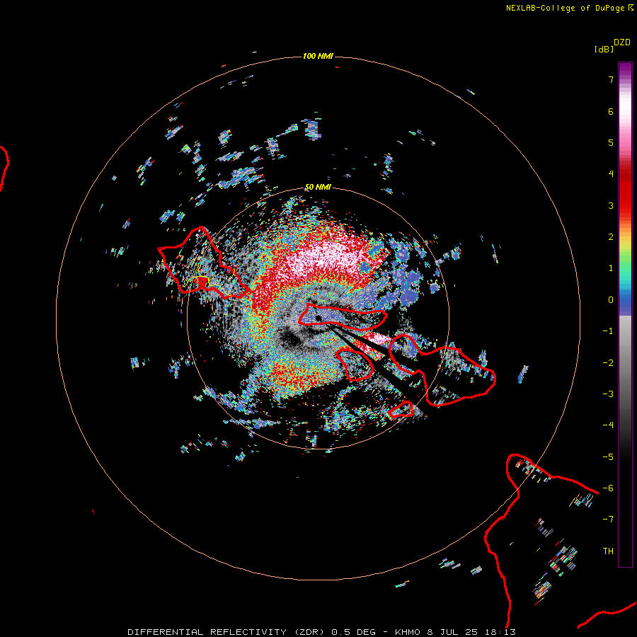Screen dimensions: 637x637
Task: Click the -7 value on the dB scale
Action: point(608,520)
